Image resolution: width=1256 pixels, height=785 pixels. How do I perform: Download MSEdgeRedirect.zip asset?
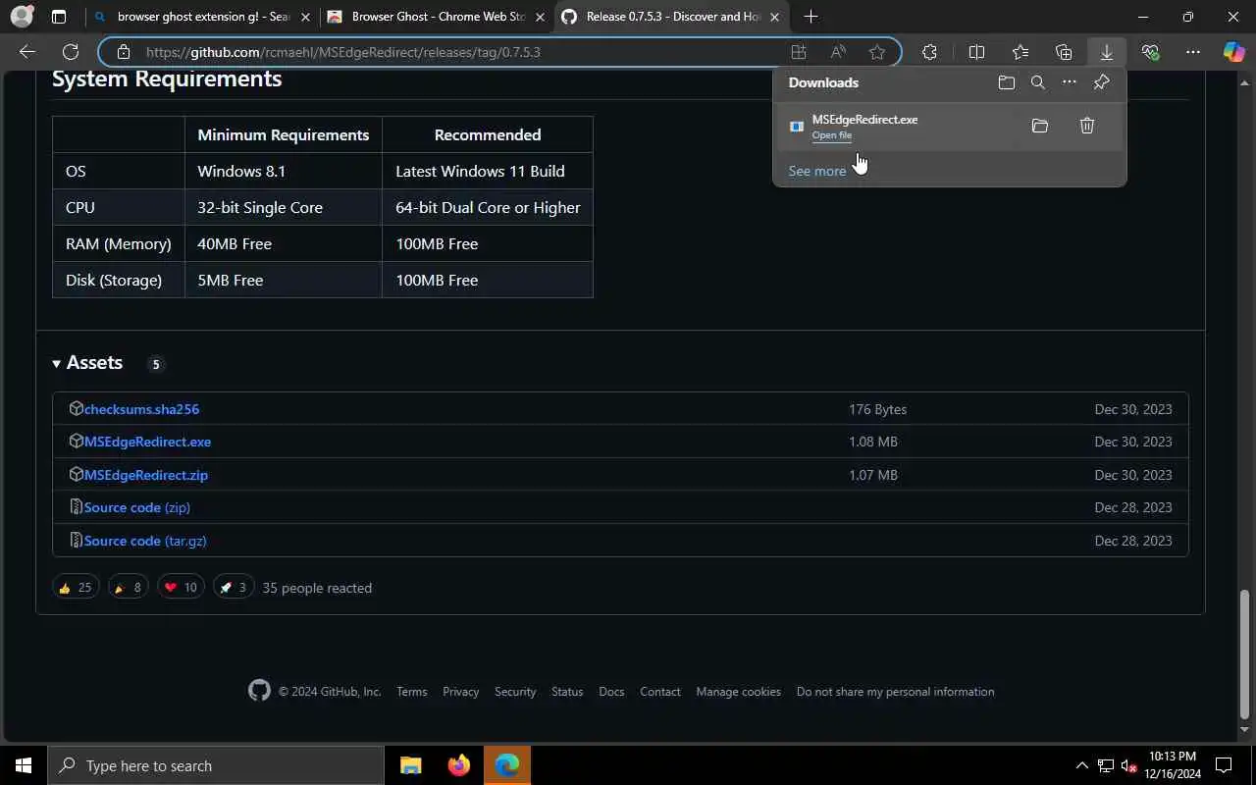[x=146, y=475]
